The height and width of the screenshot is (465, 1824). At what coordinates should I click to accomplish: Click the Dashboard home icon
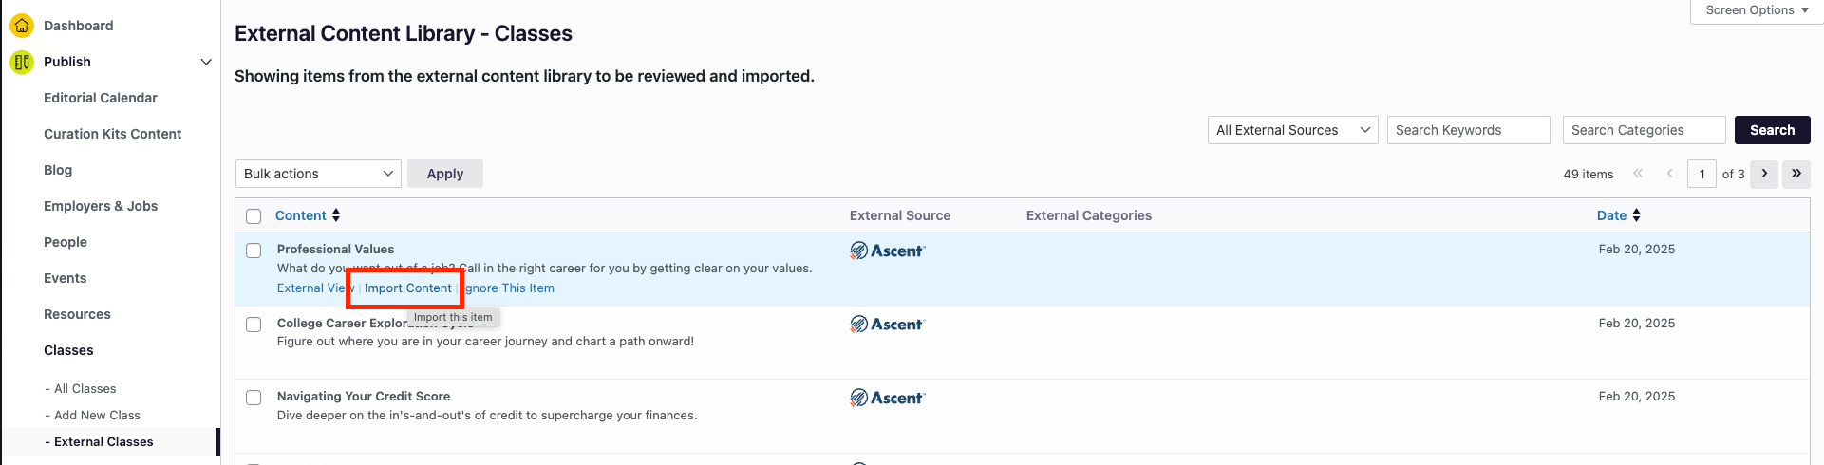[x=21, y=26]
